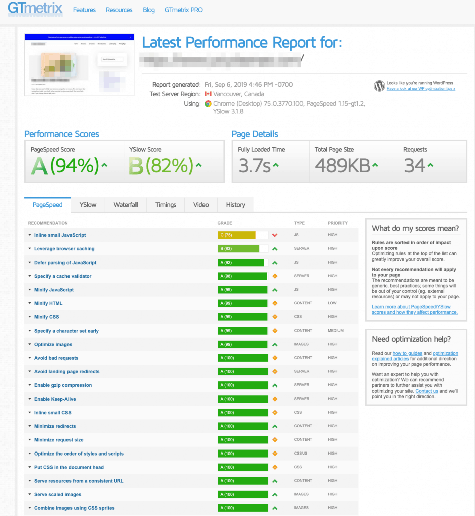This screenshot has width=475, height=516.
Task: Go to the Blog page
Action: pos(149,10)
